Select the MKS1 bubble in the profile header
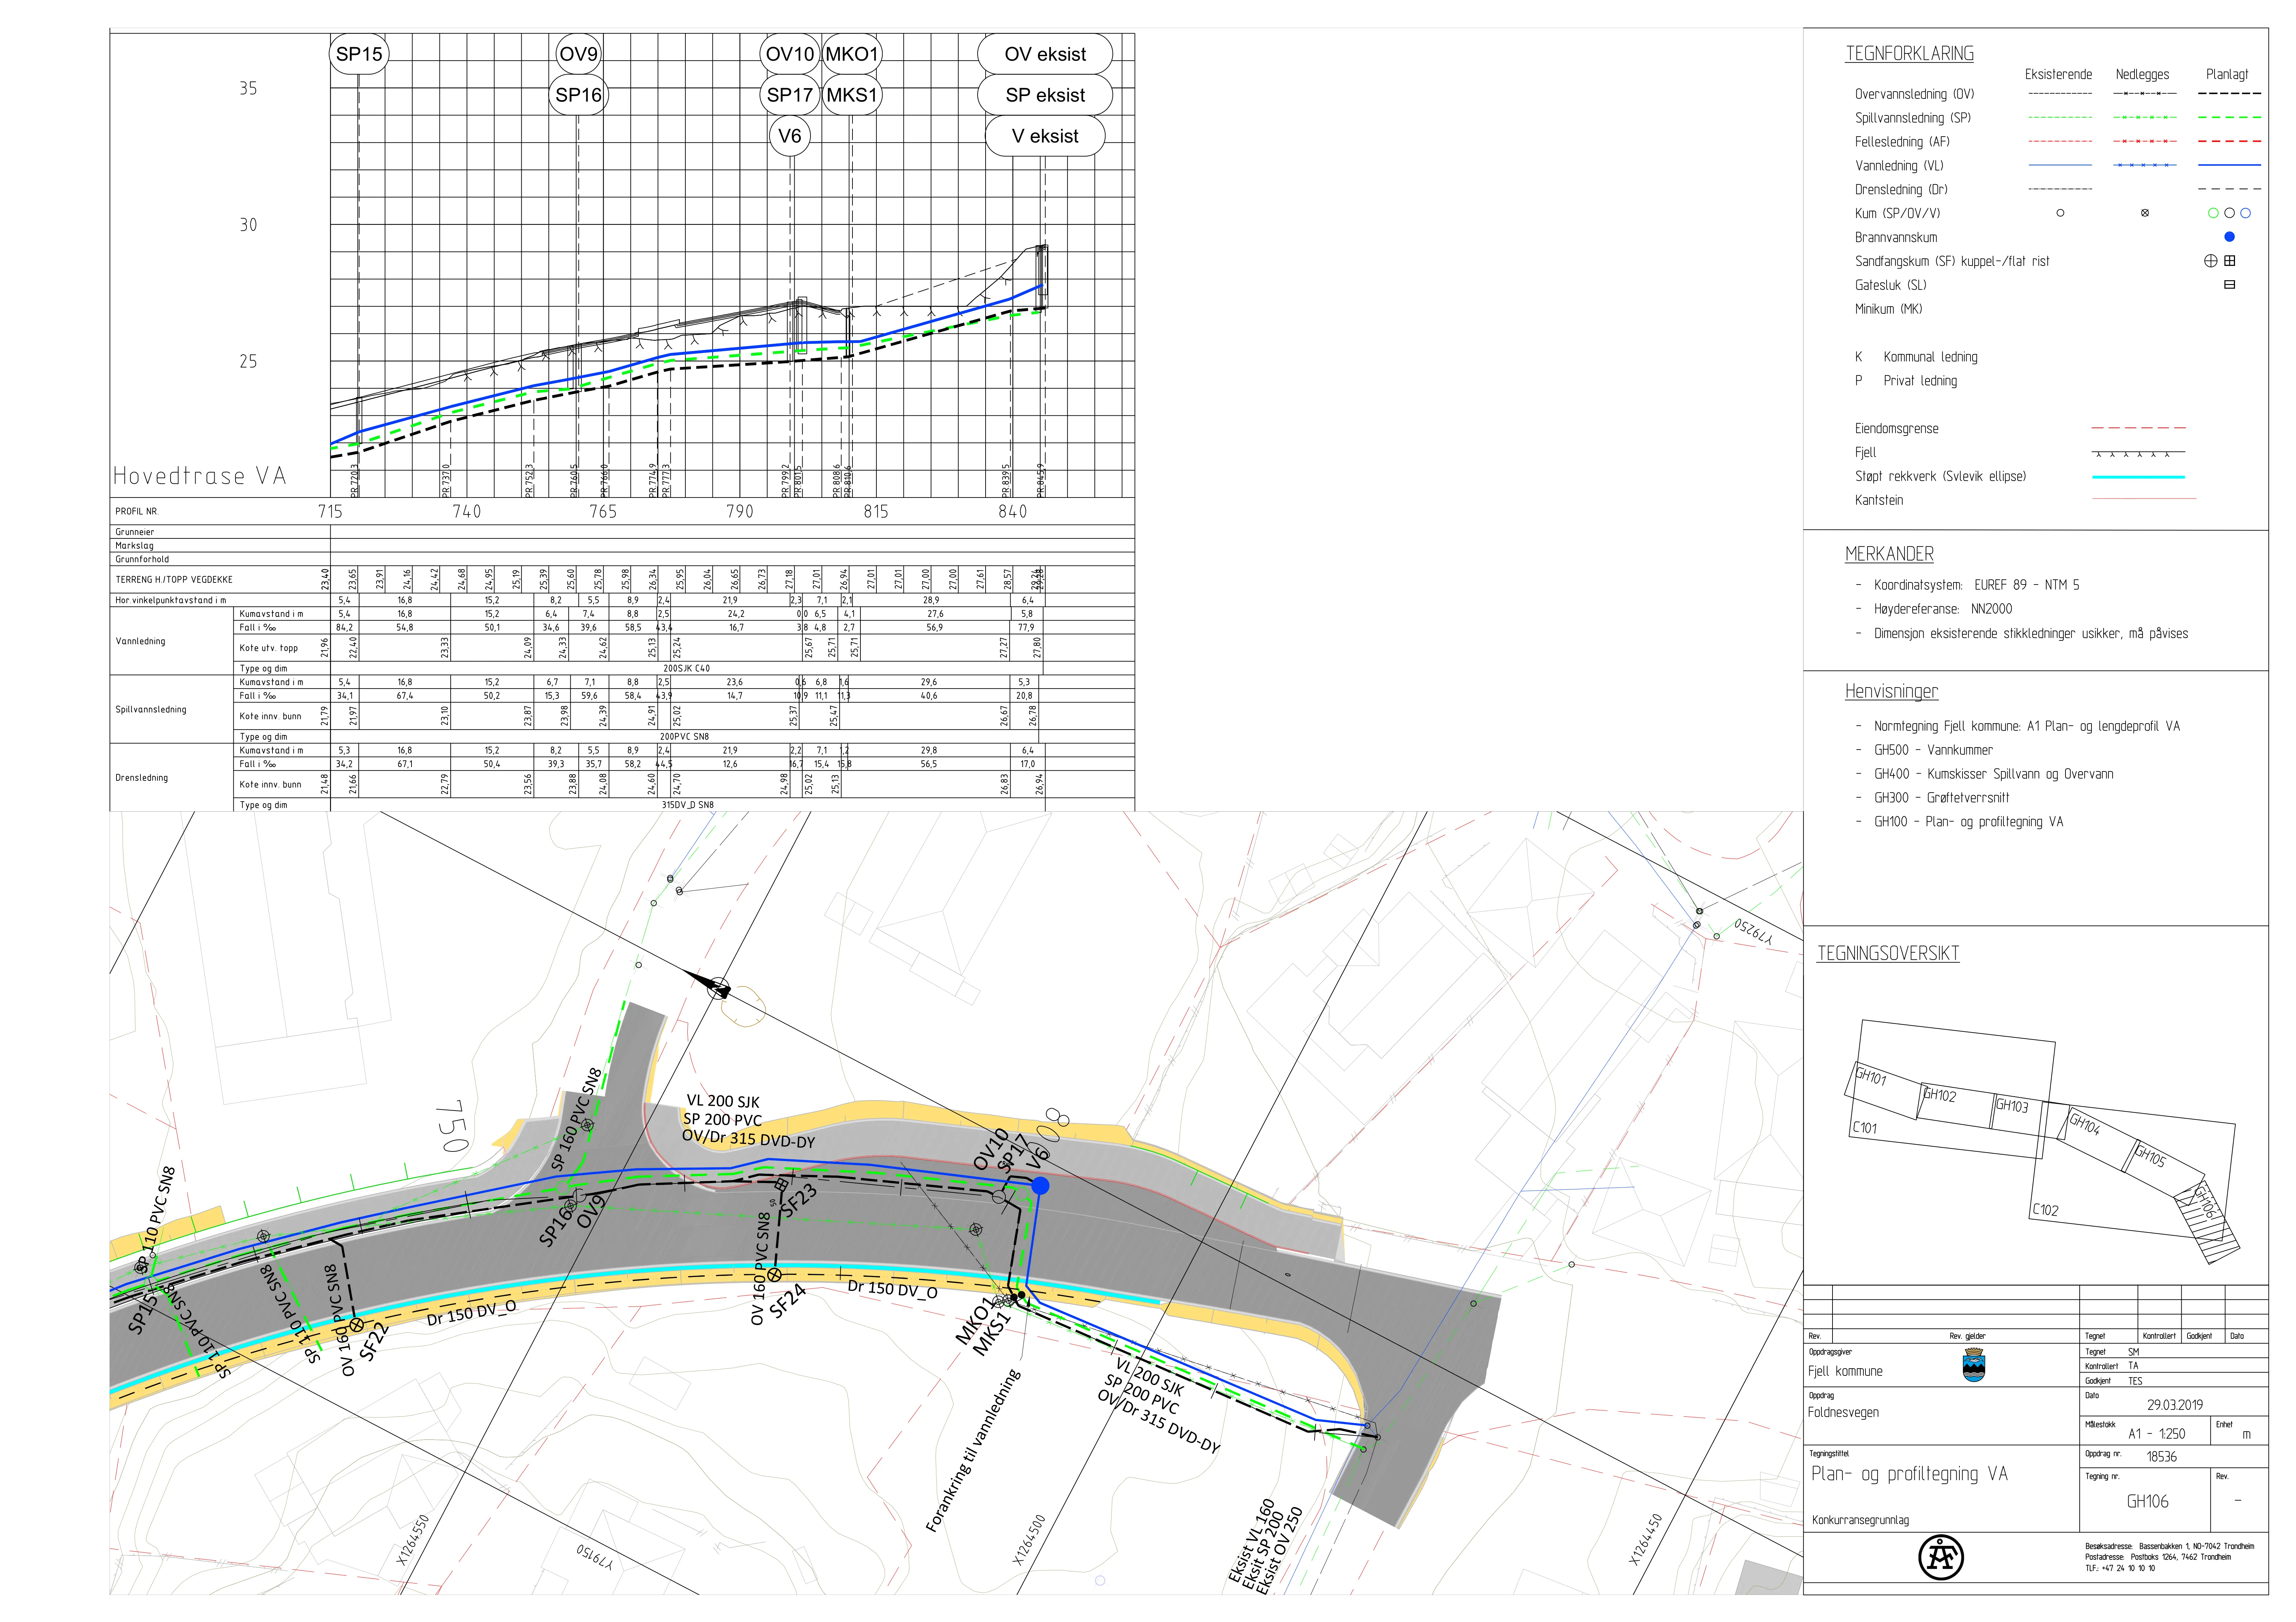 [852, 95]
